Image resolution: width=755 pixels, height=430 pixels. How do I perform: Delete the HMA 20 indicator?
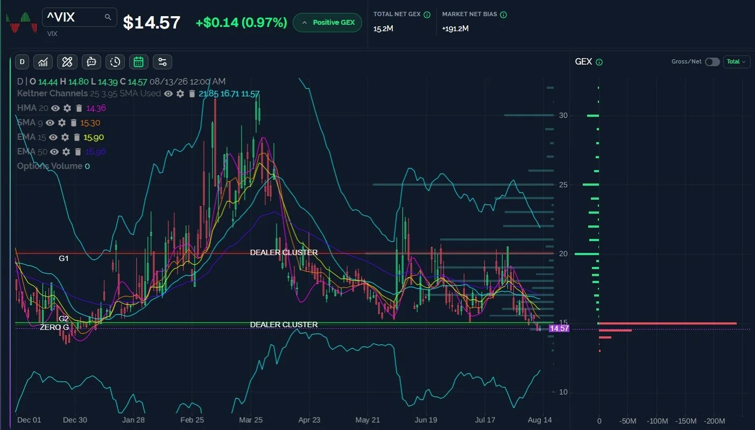pos(79,108)
